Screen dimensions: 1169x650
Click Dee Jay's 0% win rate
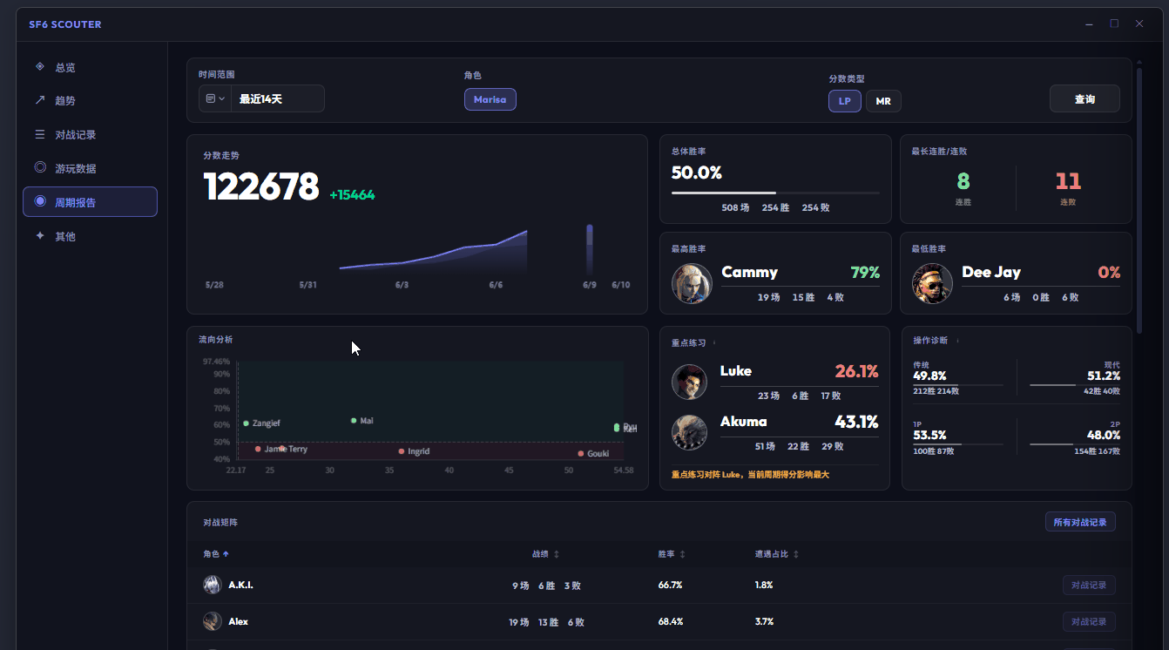pyautogui.click(x=1109, y=273)
